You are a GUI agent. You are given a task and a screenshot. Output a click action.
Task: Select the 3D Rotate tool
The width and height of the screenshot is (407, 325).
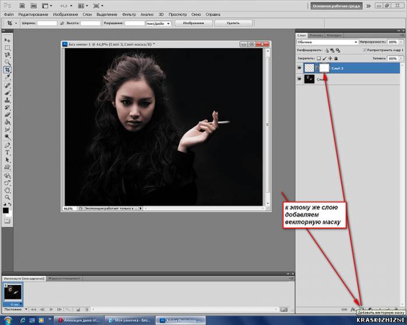click(x=7, y=175)
